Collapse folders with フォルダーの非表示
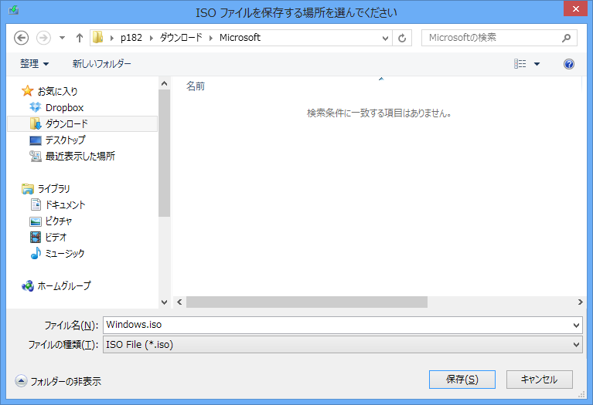This screenshot has width=593, height=405. (x=58, y=381)
